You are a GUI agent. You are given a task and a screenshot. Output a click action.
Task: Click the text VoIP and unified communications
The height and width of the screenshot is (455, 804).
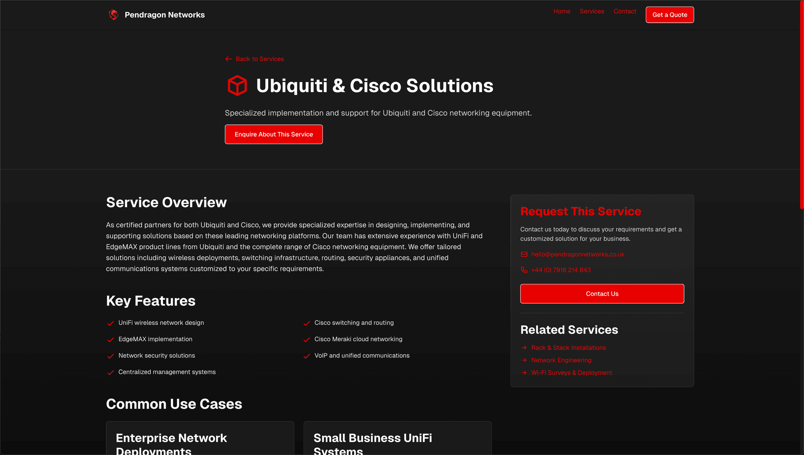362,356
